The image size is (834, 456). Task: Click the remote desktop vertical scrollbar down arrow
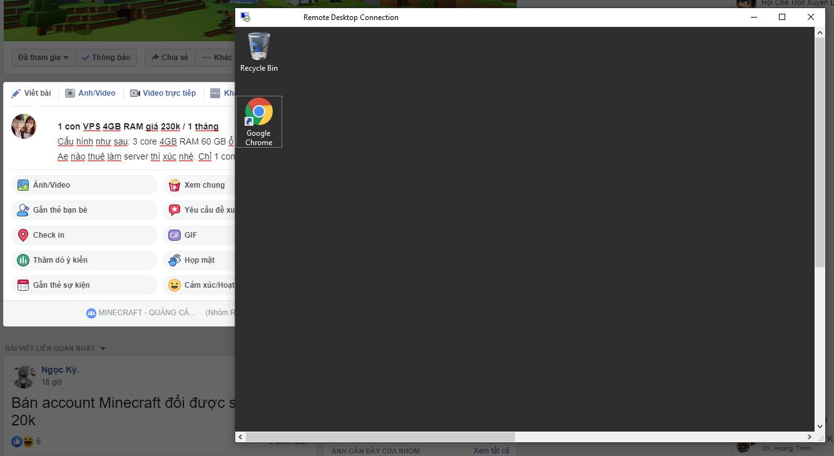[x=820, y=426]
